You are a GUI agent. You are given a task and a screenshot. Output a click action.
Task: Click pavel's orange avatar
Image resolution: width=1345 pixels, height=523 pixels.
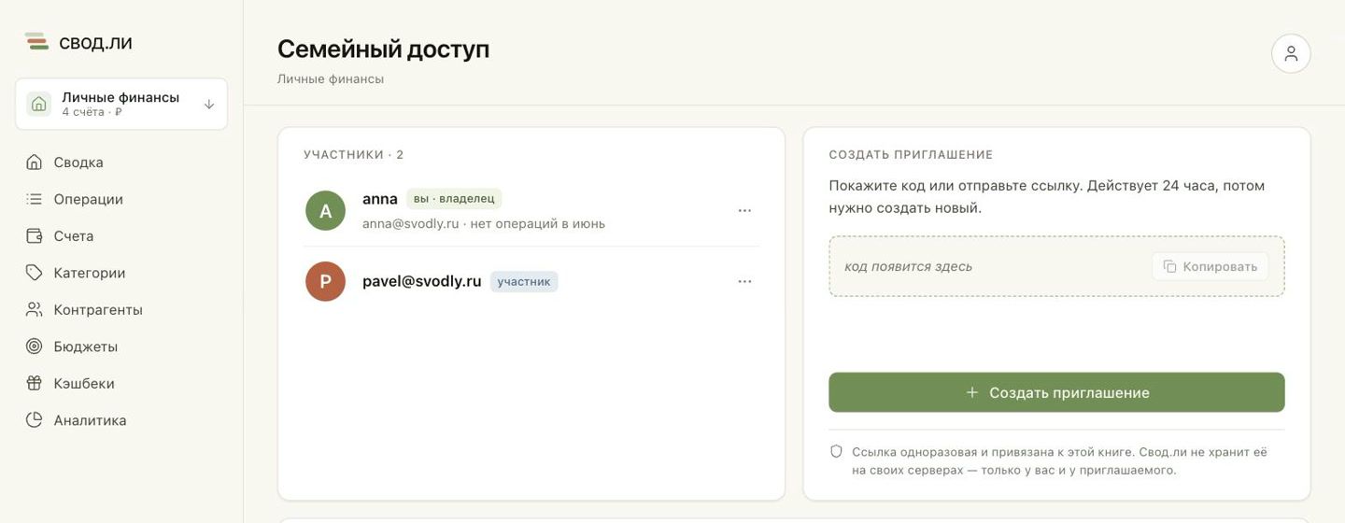point(326,282)
